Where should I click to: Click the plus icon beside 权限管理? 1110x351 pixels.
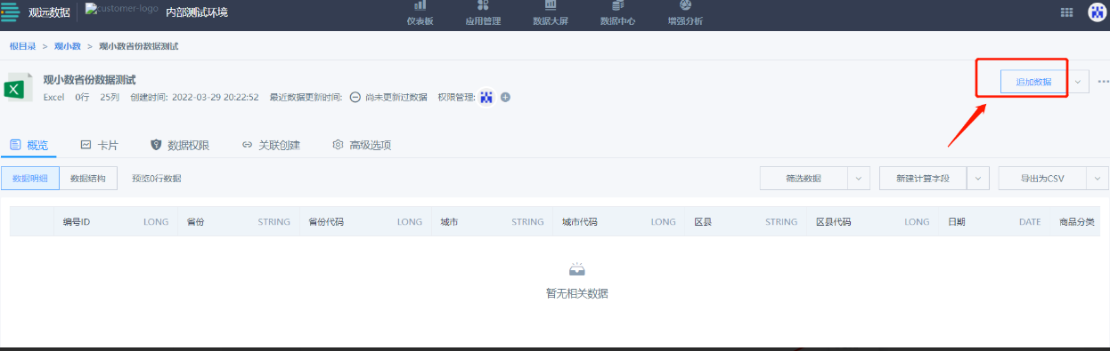tap(505, 97)
